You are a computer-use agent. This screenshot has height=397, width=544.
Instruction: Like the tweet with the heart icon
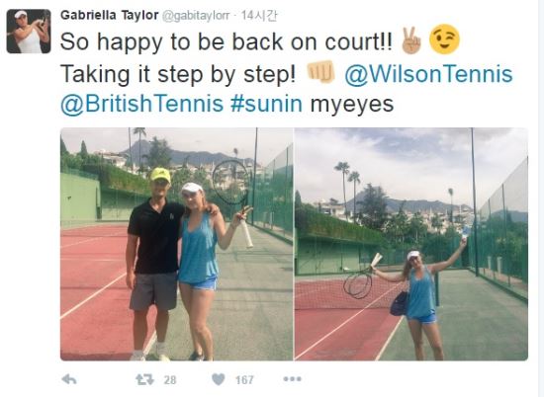click(x=219, y=379)
